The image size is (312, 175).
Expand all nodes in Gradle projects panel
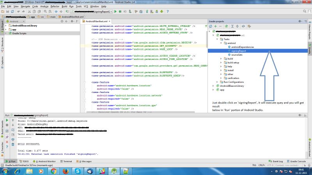pos(232,26)
